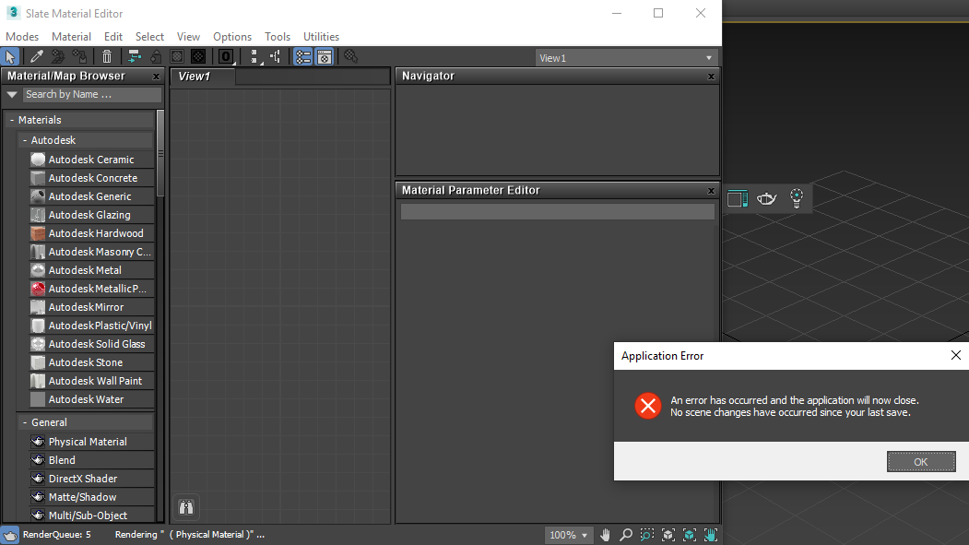Select Matte/Shadow material entry
This screenshot has height=545, width=969.
coord(91,497)
